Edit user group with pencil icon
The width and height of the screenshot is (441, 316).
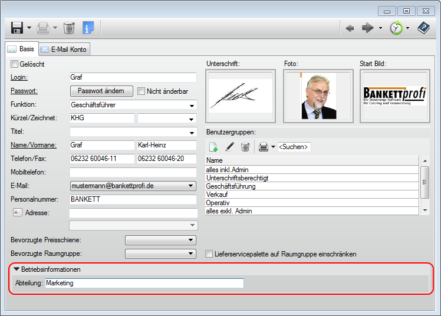(x=230, y=147)
